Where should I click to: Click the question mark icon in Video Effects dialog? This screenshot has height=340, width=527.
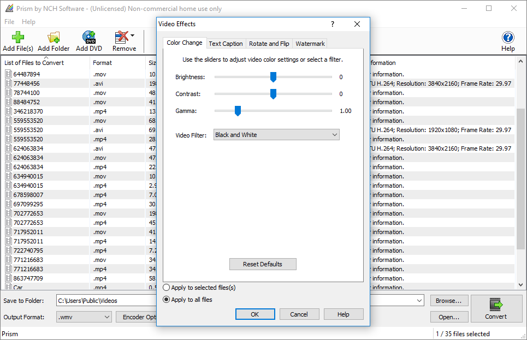tap(331, 24)
